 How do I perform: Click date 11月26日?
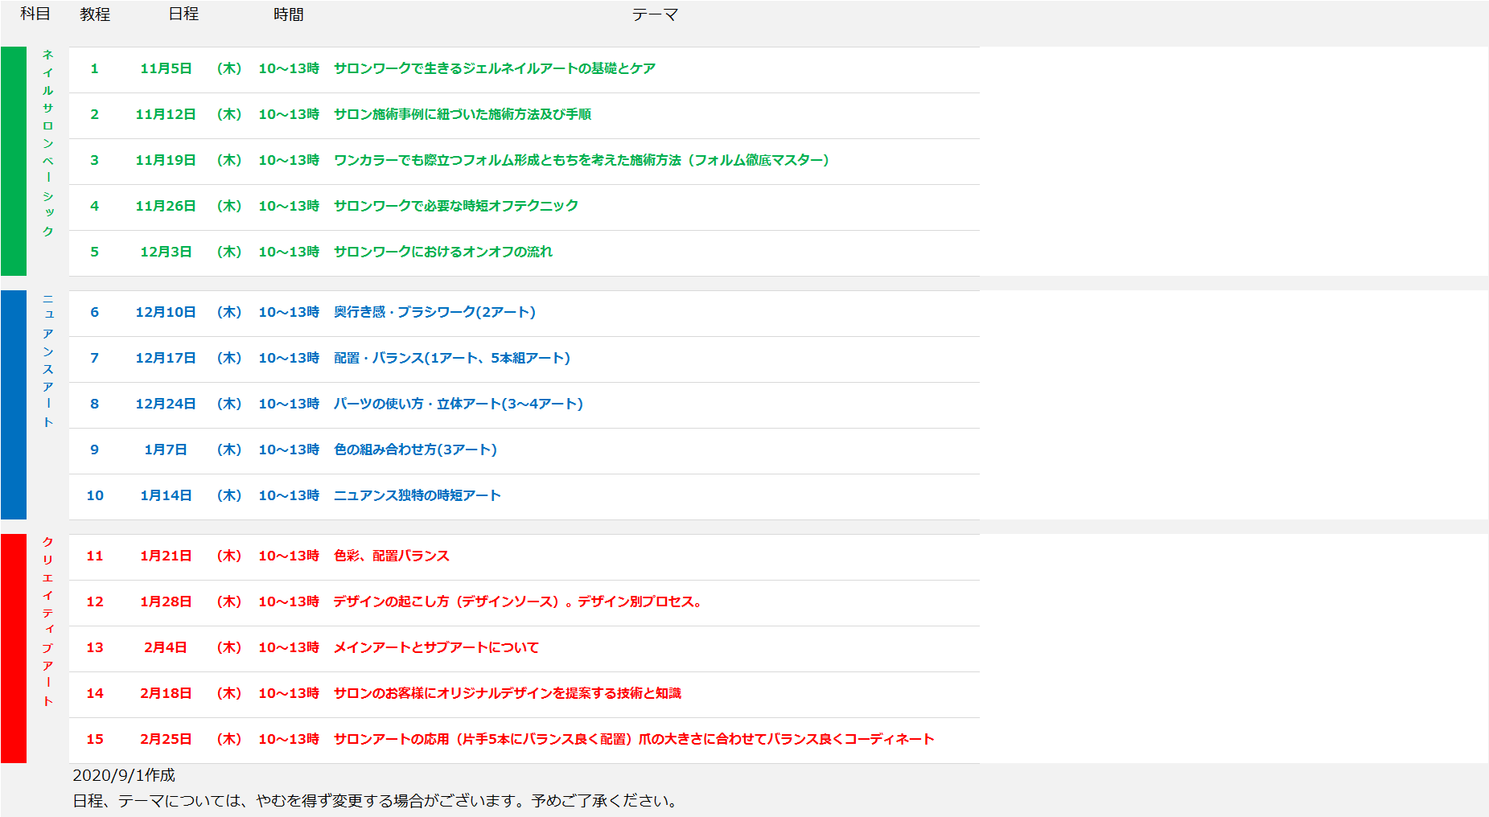(166, 206)
